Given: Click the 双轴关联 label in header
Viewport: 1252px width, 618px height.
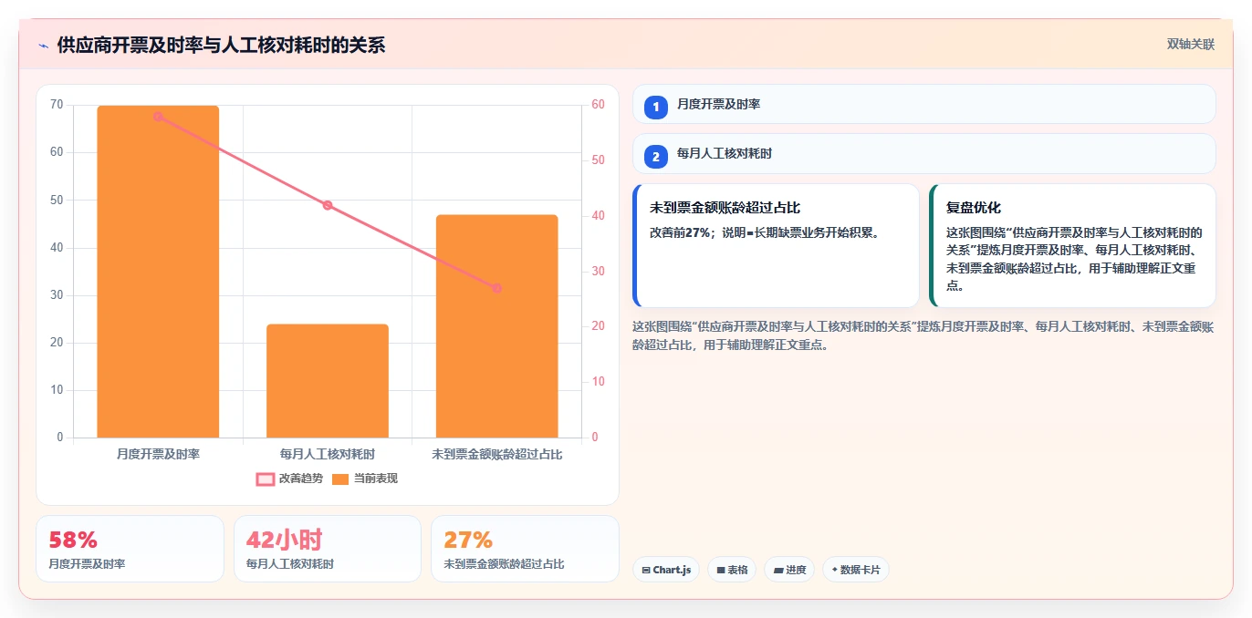Looking at the screenshot, I should 1190,44.
